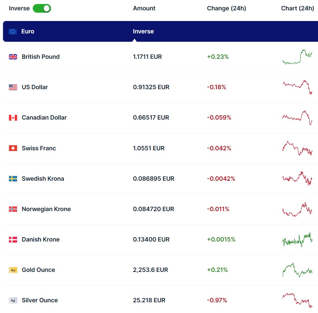Open the British Pound currency link
318x313 pixels.
pyautogui.click(x=40, y=57)
